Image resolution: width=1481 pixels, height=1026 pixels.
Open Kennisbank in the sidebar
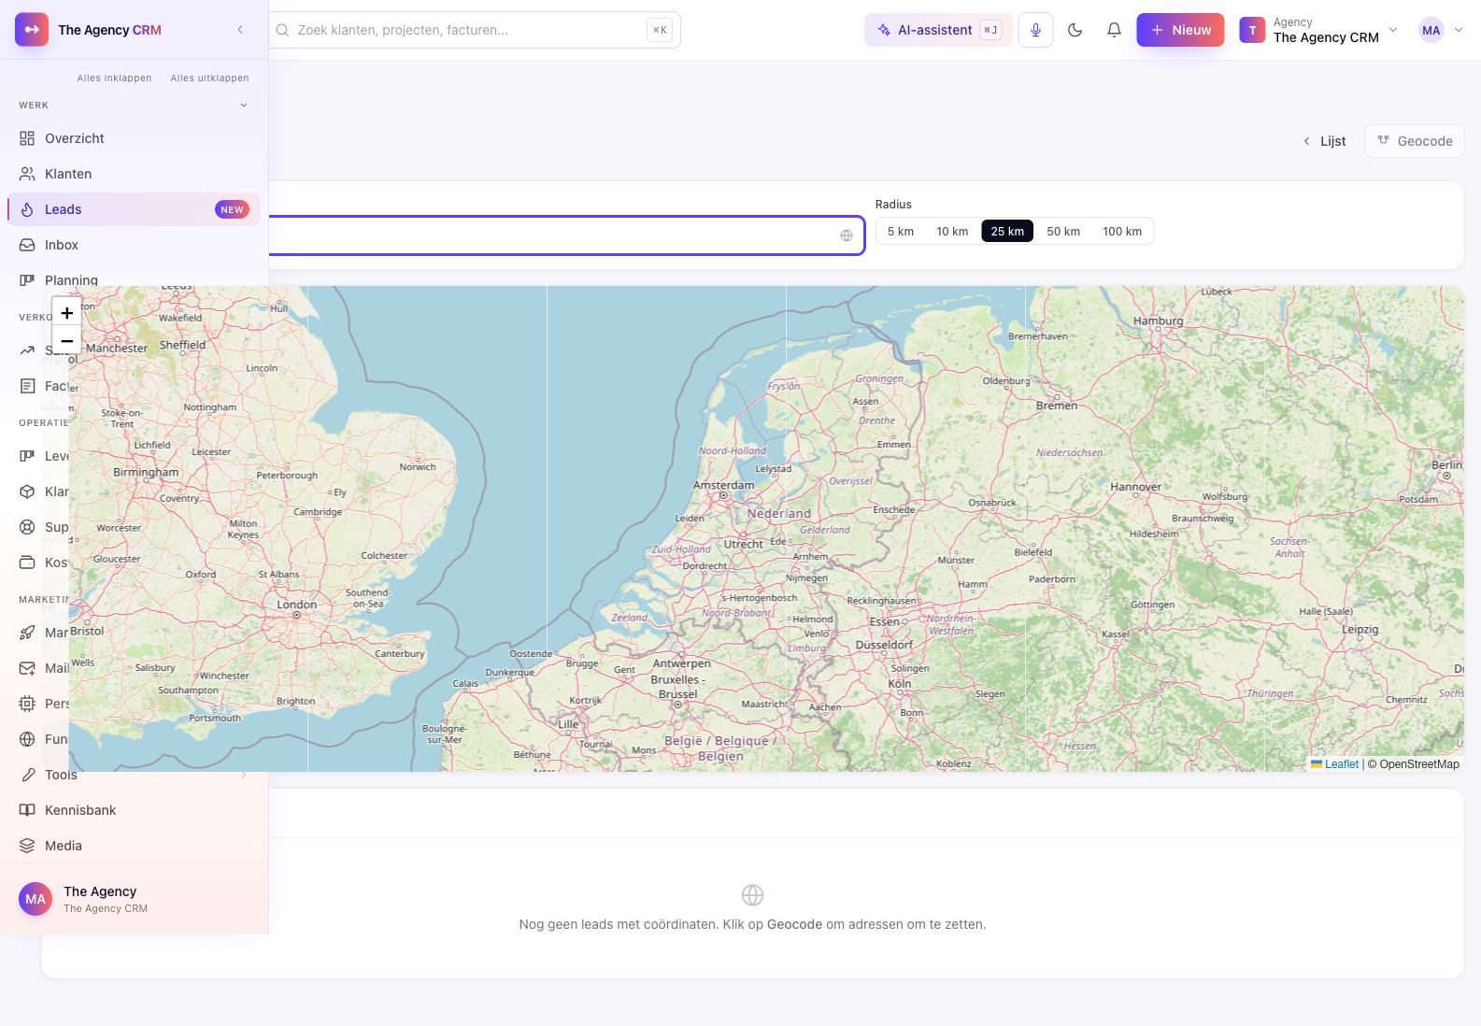[x=134, y=810]
